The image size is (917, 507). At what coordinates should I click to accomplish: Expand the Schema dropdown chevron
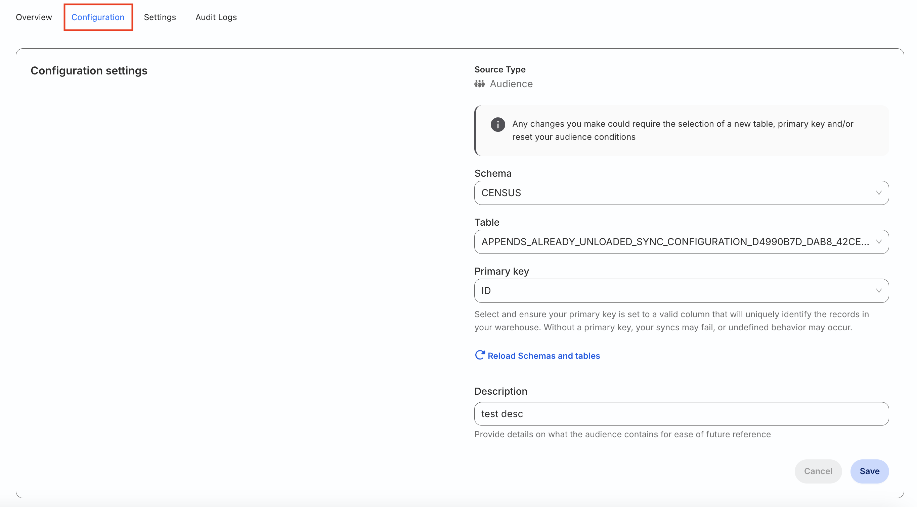pos(879,192)
